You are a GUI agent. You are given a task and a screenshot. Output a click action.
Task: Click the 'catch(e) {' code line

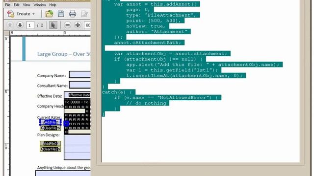pyautogui.click(x=117, y=92)
